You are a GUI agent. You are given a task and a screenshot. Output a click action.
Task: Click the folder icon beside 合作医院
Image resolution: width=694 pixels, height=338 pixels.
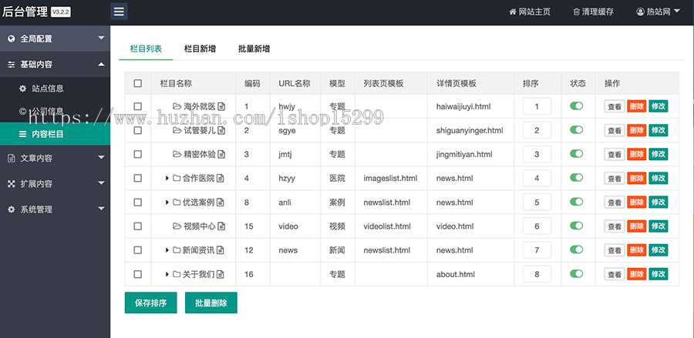point(177,178)
